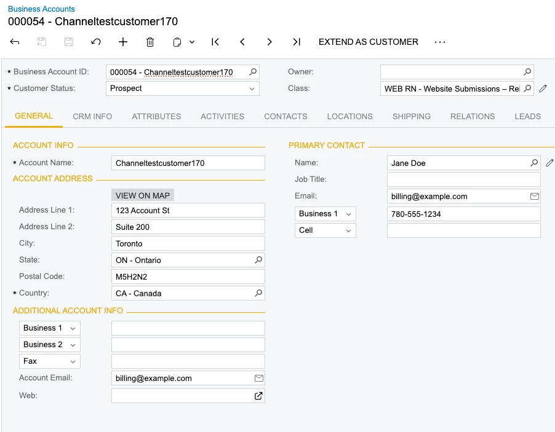Click the Postal Code field

point(188,277)
